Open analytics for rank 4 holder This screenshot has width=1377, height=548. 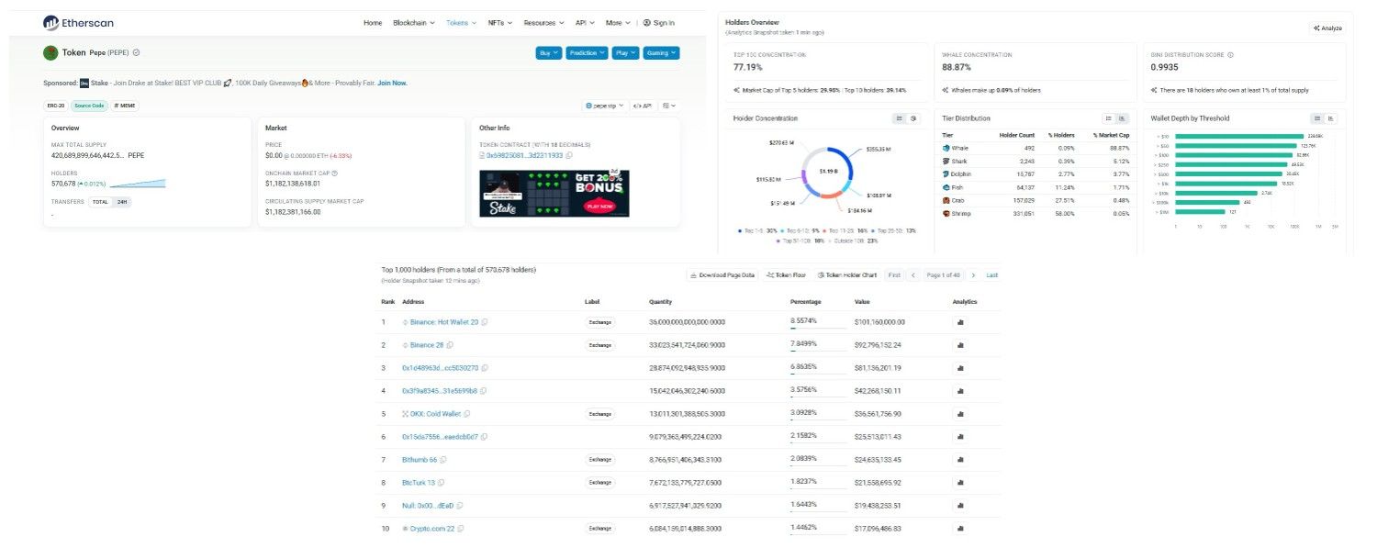pos(960,391)
